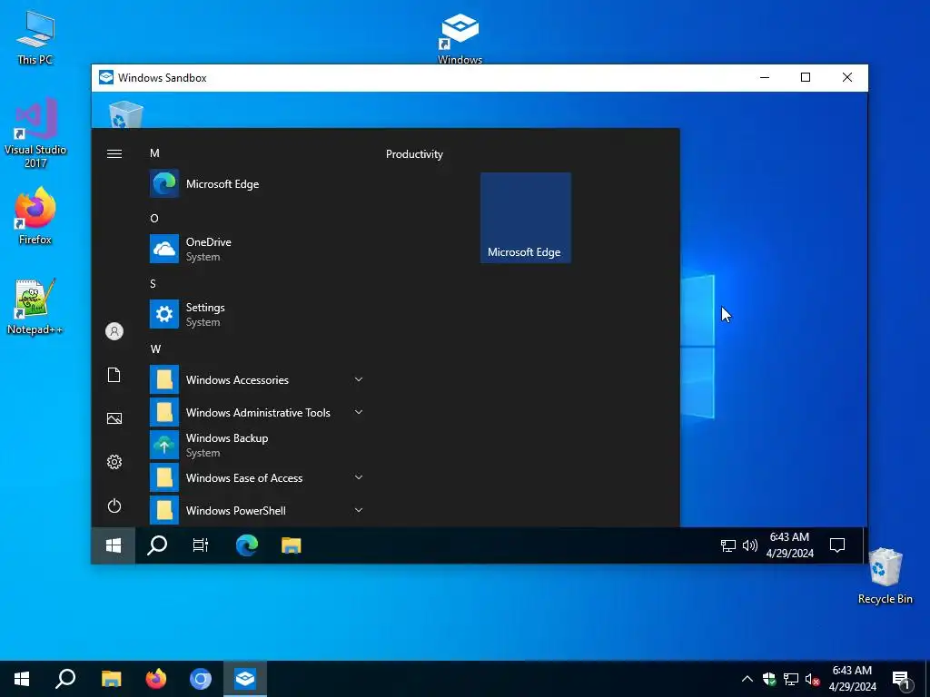Click letter W header in app list

tap(155, 349)
